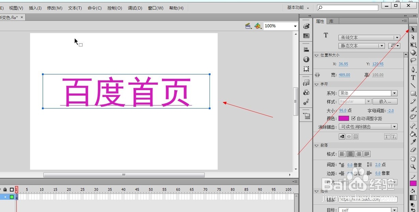The height and width of the screenshot is (212, 419).
Task: Select the Line tool
Action: pos(413,85)
